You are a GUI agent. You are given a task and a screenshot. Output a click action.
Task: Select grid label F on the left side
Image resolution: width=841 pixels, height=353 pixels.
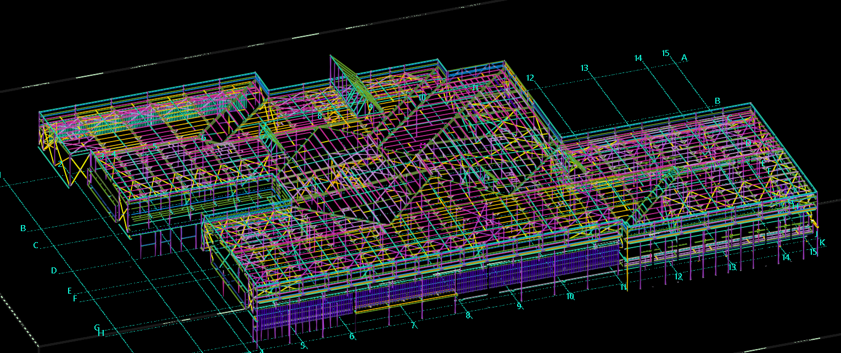click(75, 299)
